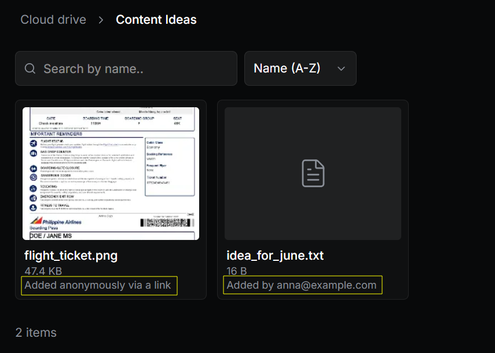
Task: Open the Cloud drive breadcrumb
Action: [x=53, y=20]
